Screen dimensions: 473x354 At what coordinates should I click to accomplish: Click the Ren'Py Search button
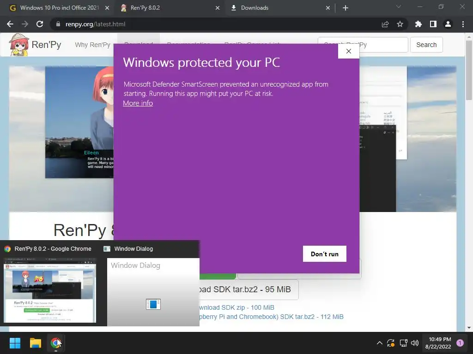coord(426,45)
